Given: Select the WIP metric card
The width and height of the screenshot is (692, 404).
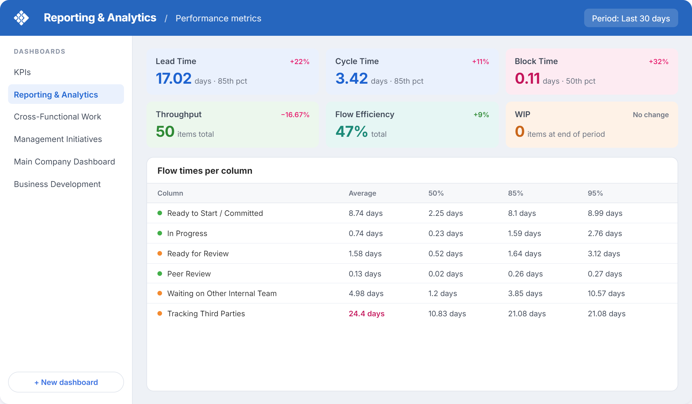Looking at the screenshot, I should click(592, 124).
